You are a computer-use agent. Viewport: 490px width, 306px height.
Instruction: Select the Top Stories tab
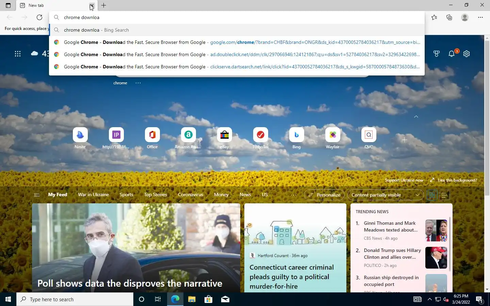(156, 194)
